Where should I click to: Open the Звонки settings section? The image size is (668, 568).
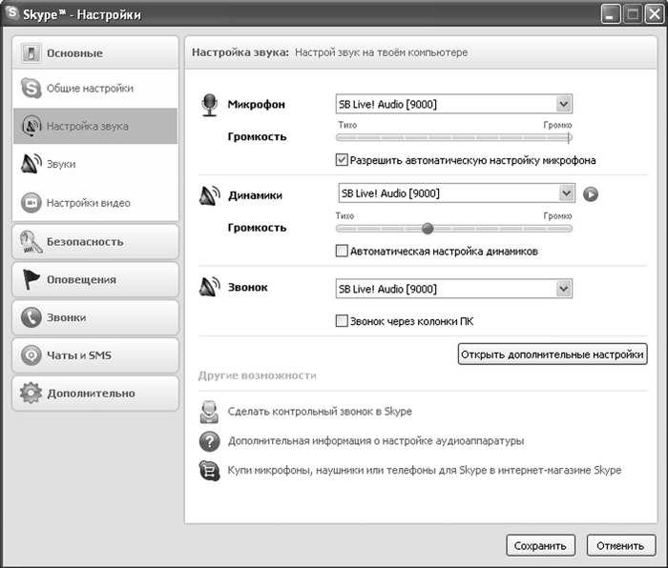click(x=94, y=317)
